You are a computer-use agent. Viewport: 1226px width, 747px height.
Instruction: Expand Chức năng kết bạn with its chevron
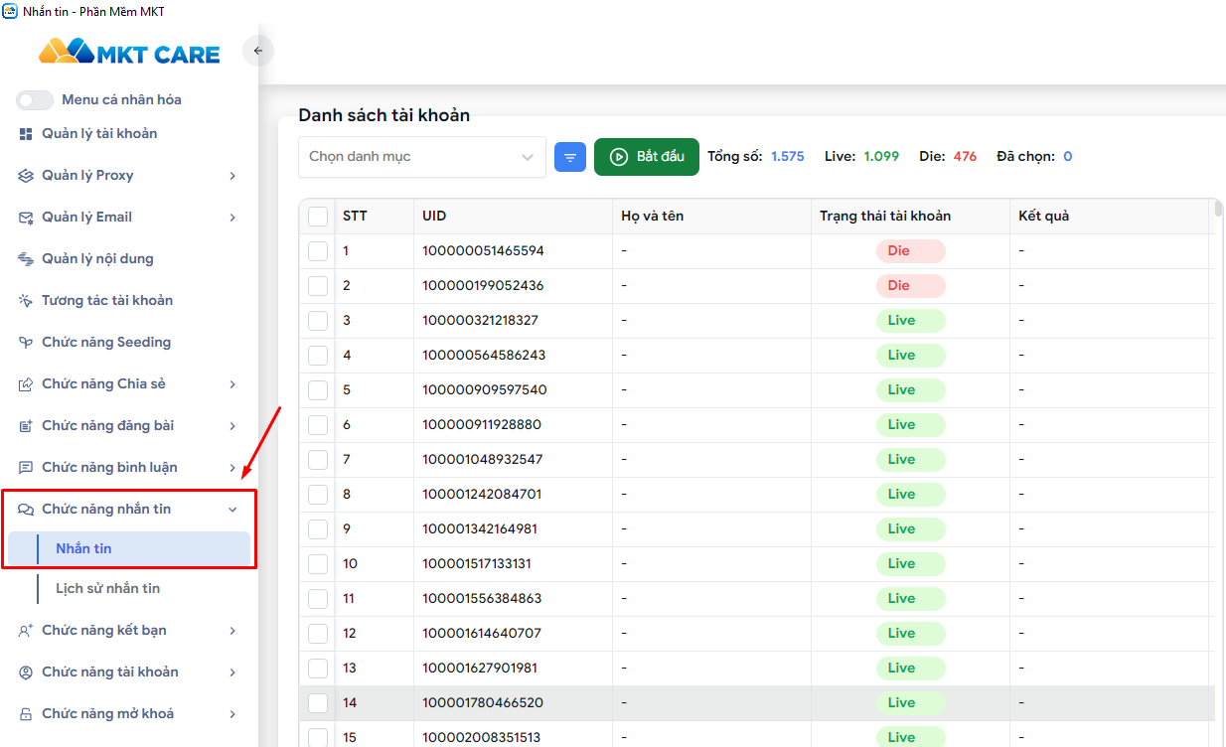(232, 631)
